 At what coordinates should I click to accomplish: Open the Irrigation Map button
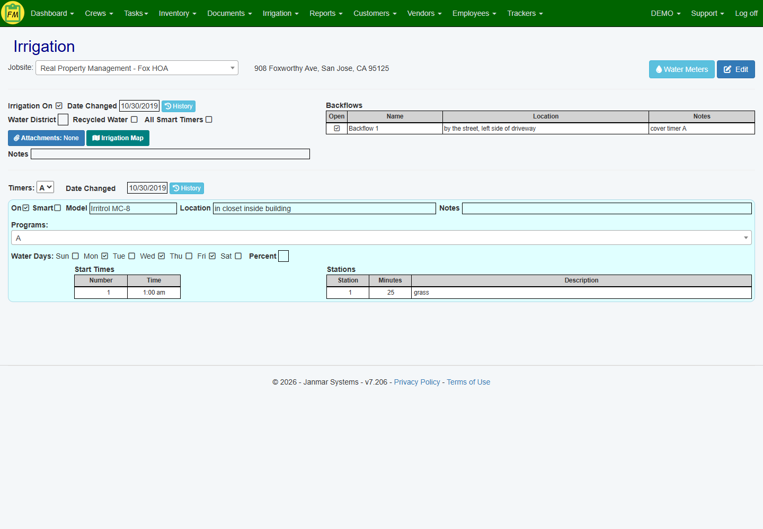pos(118,138)
